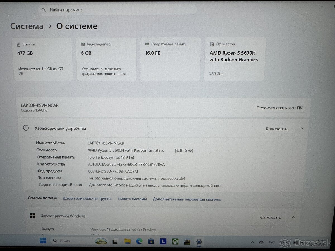Click the Переименовать этот ПК button

pos(279,108)
